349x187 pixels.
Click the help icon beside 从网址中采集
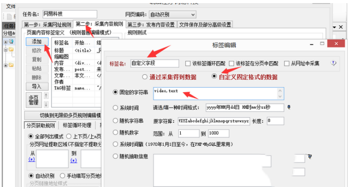[x=333, y=63]
